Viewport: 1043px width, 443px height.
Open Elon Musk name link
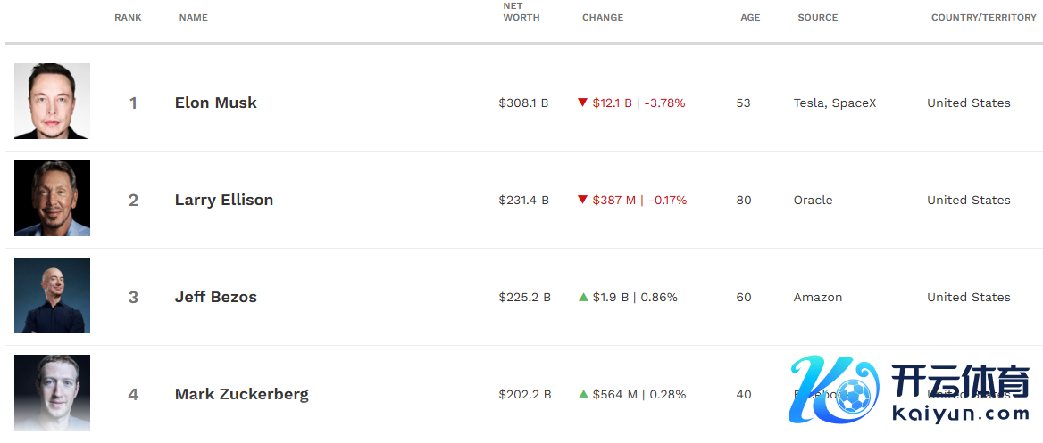coord(215,103)
